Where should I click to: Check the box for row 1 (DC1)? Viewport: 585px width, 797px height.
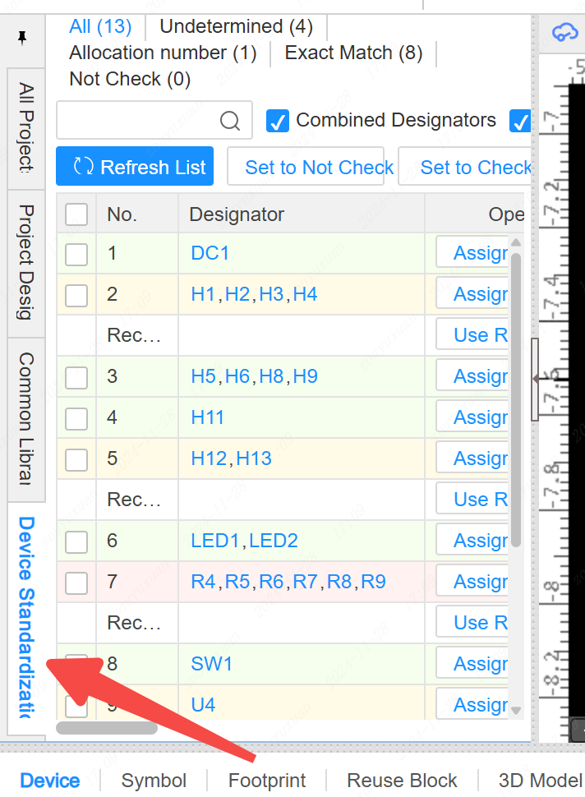pyautogui.click(x=76, y=254)
